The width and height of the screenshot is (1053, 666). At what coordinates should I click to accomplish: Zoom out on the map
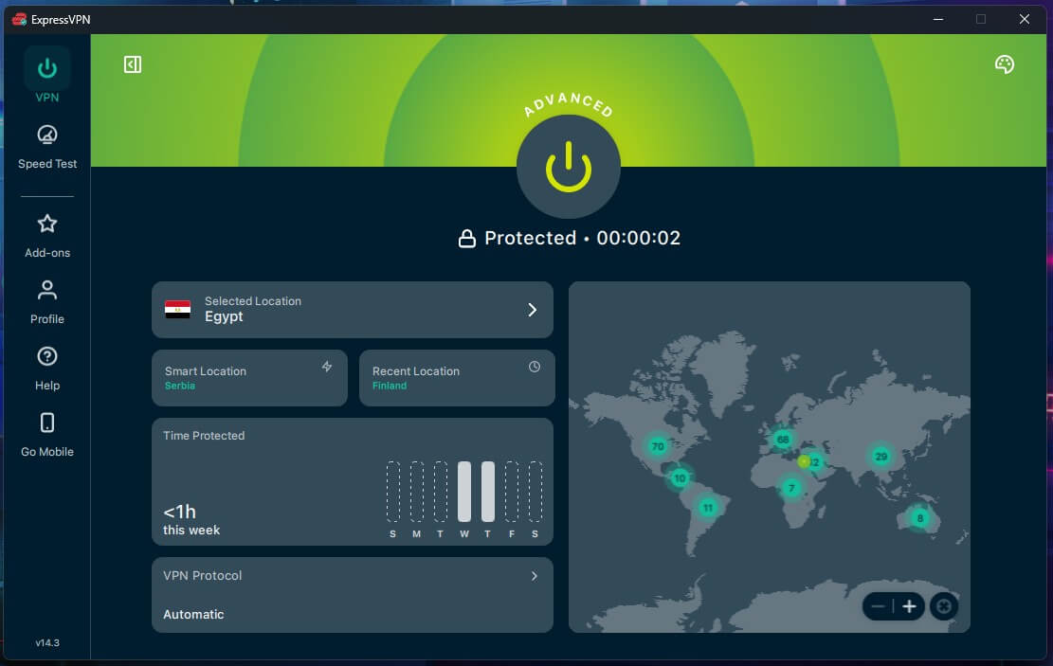[878, 607]
